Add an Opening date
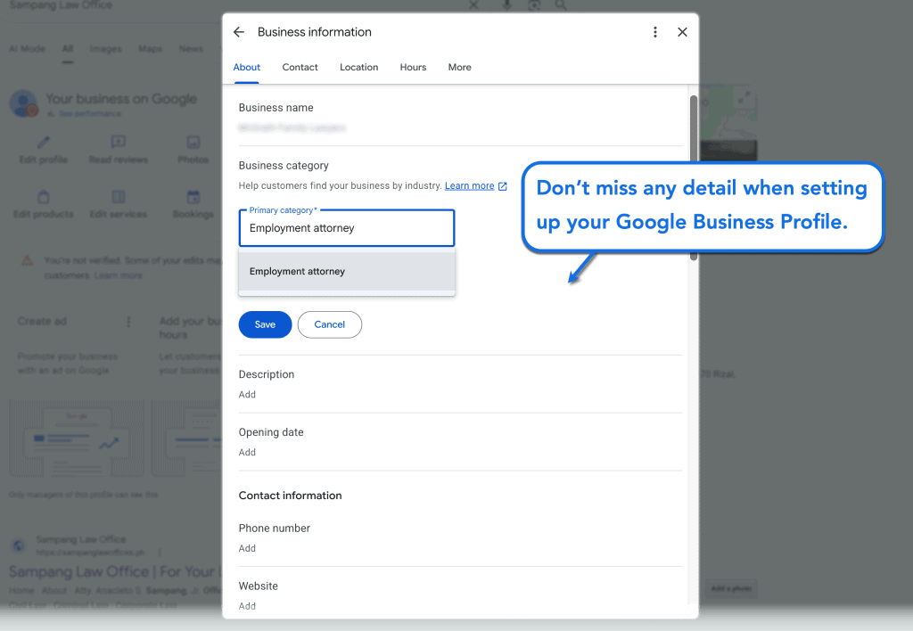Image resolution: width=913 pixels, height=631 pixels. [x=247, y=452]
